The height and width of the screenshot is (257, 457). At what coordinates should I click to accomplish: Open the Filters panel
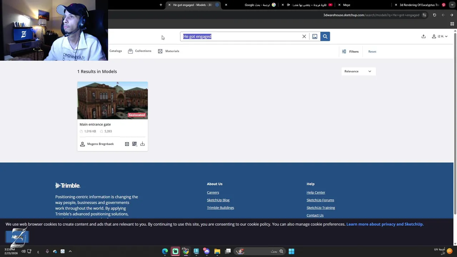(x=350, y=51)
